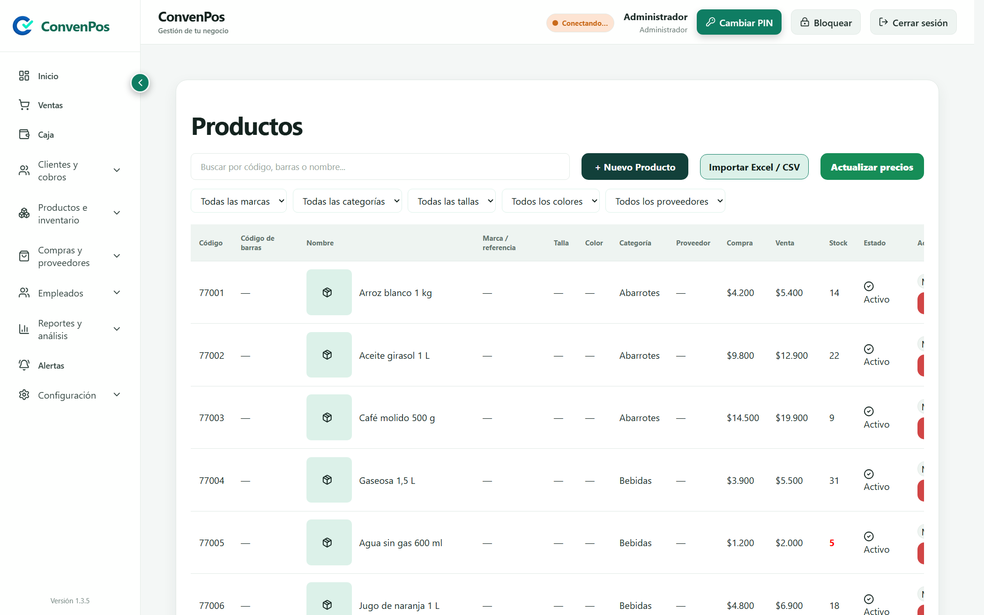Click Cerrar sesión to log out
Viewport: 984px width, 615px height.
913,22
